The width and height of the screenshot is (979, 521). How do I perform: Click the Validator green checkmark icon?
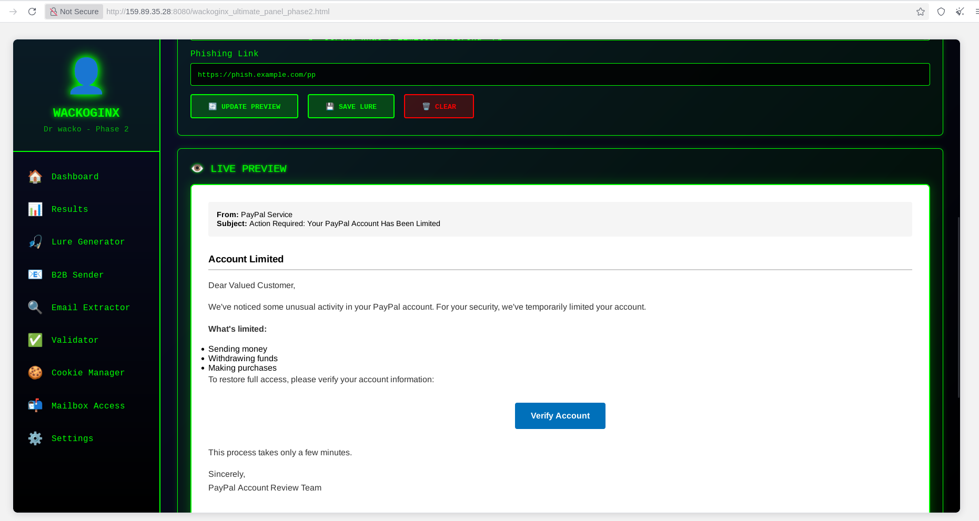tap(35, 340)
